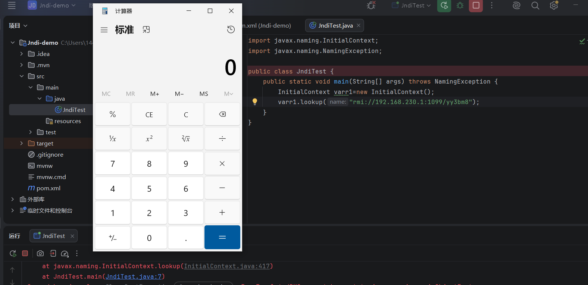Stop the running JndiTest process in top toolbar

(x=476, y=5)
